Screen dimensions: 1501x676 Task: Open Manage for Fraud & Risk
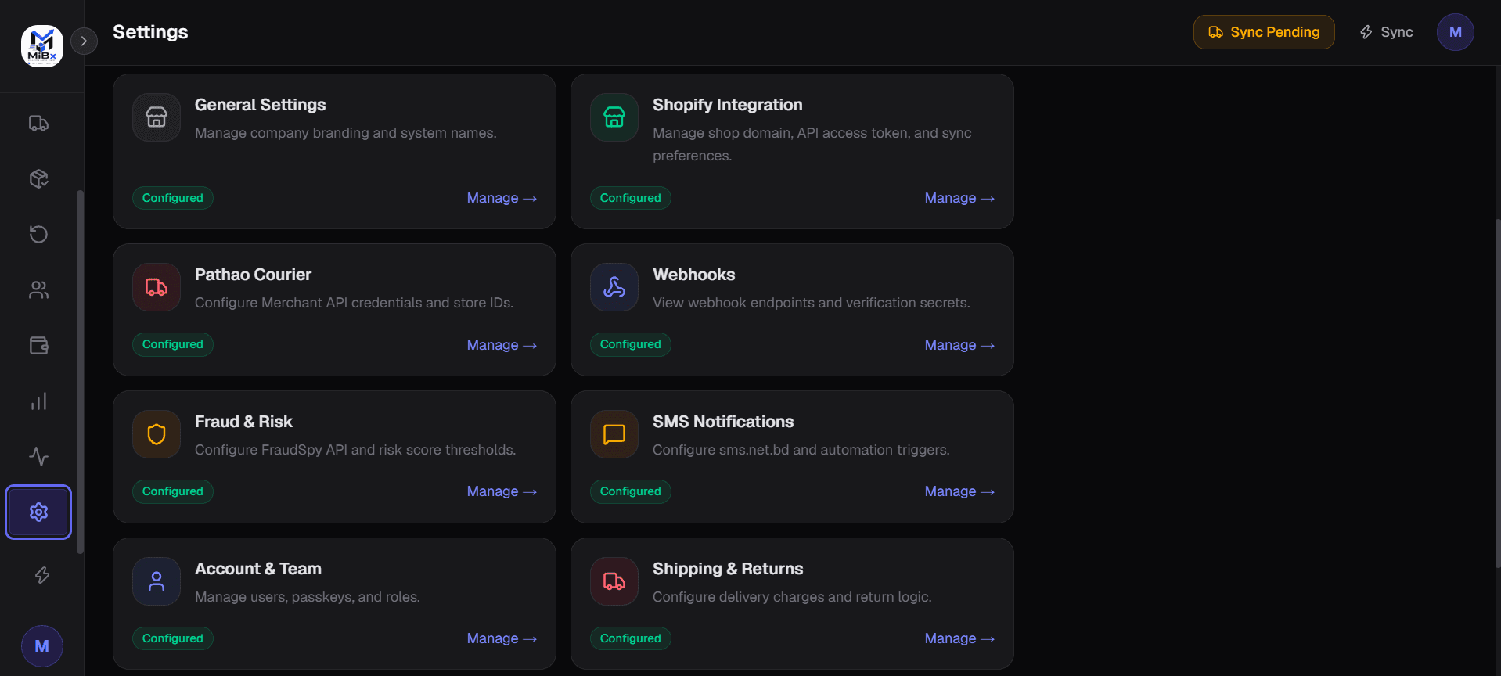(502, 491)
